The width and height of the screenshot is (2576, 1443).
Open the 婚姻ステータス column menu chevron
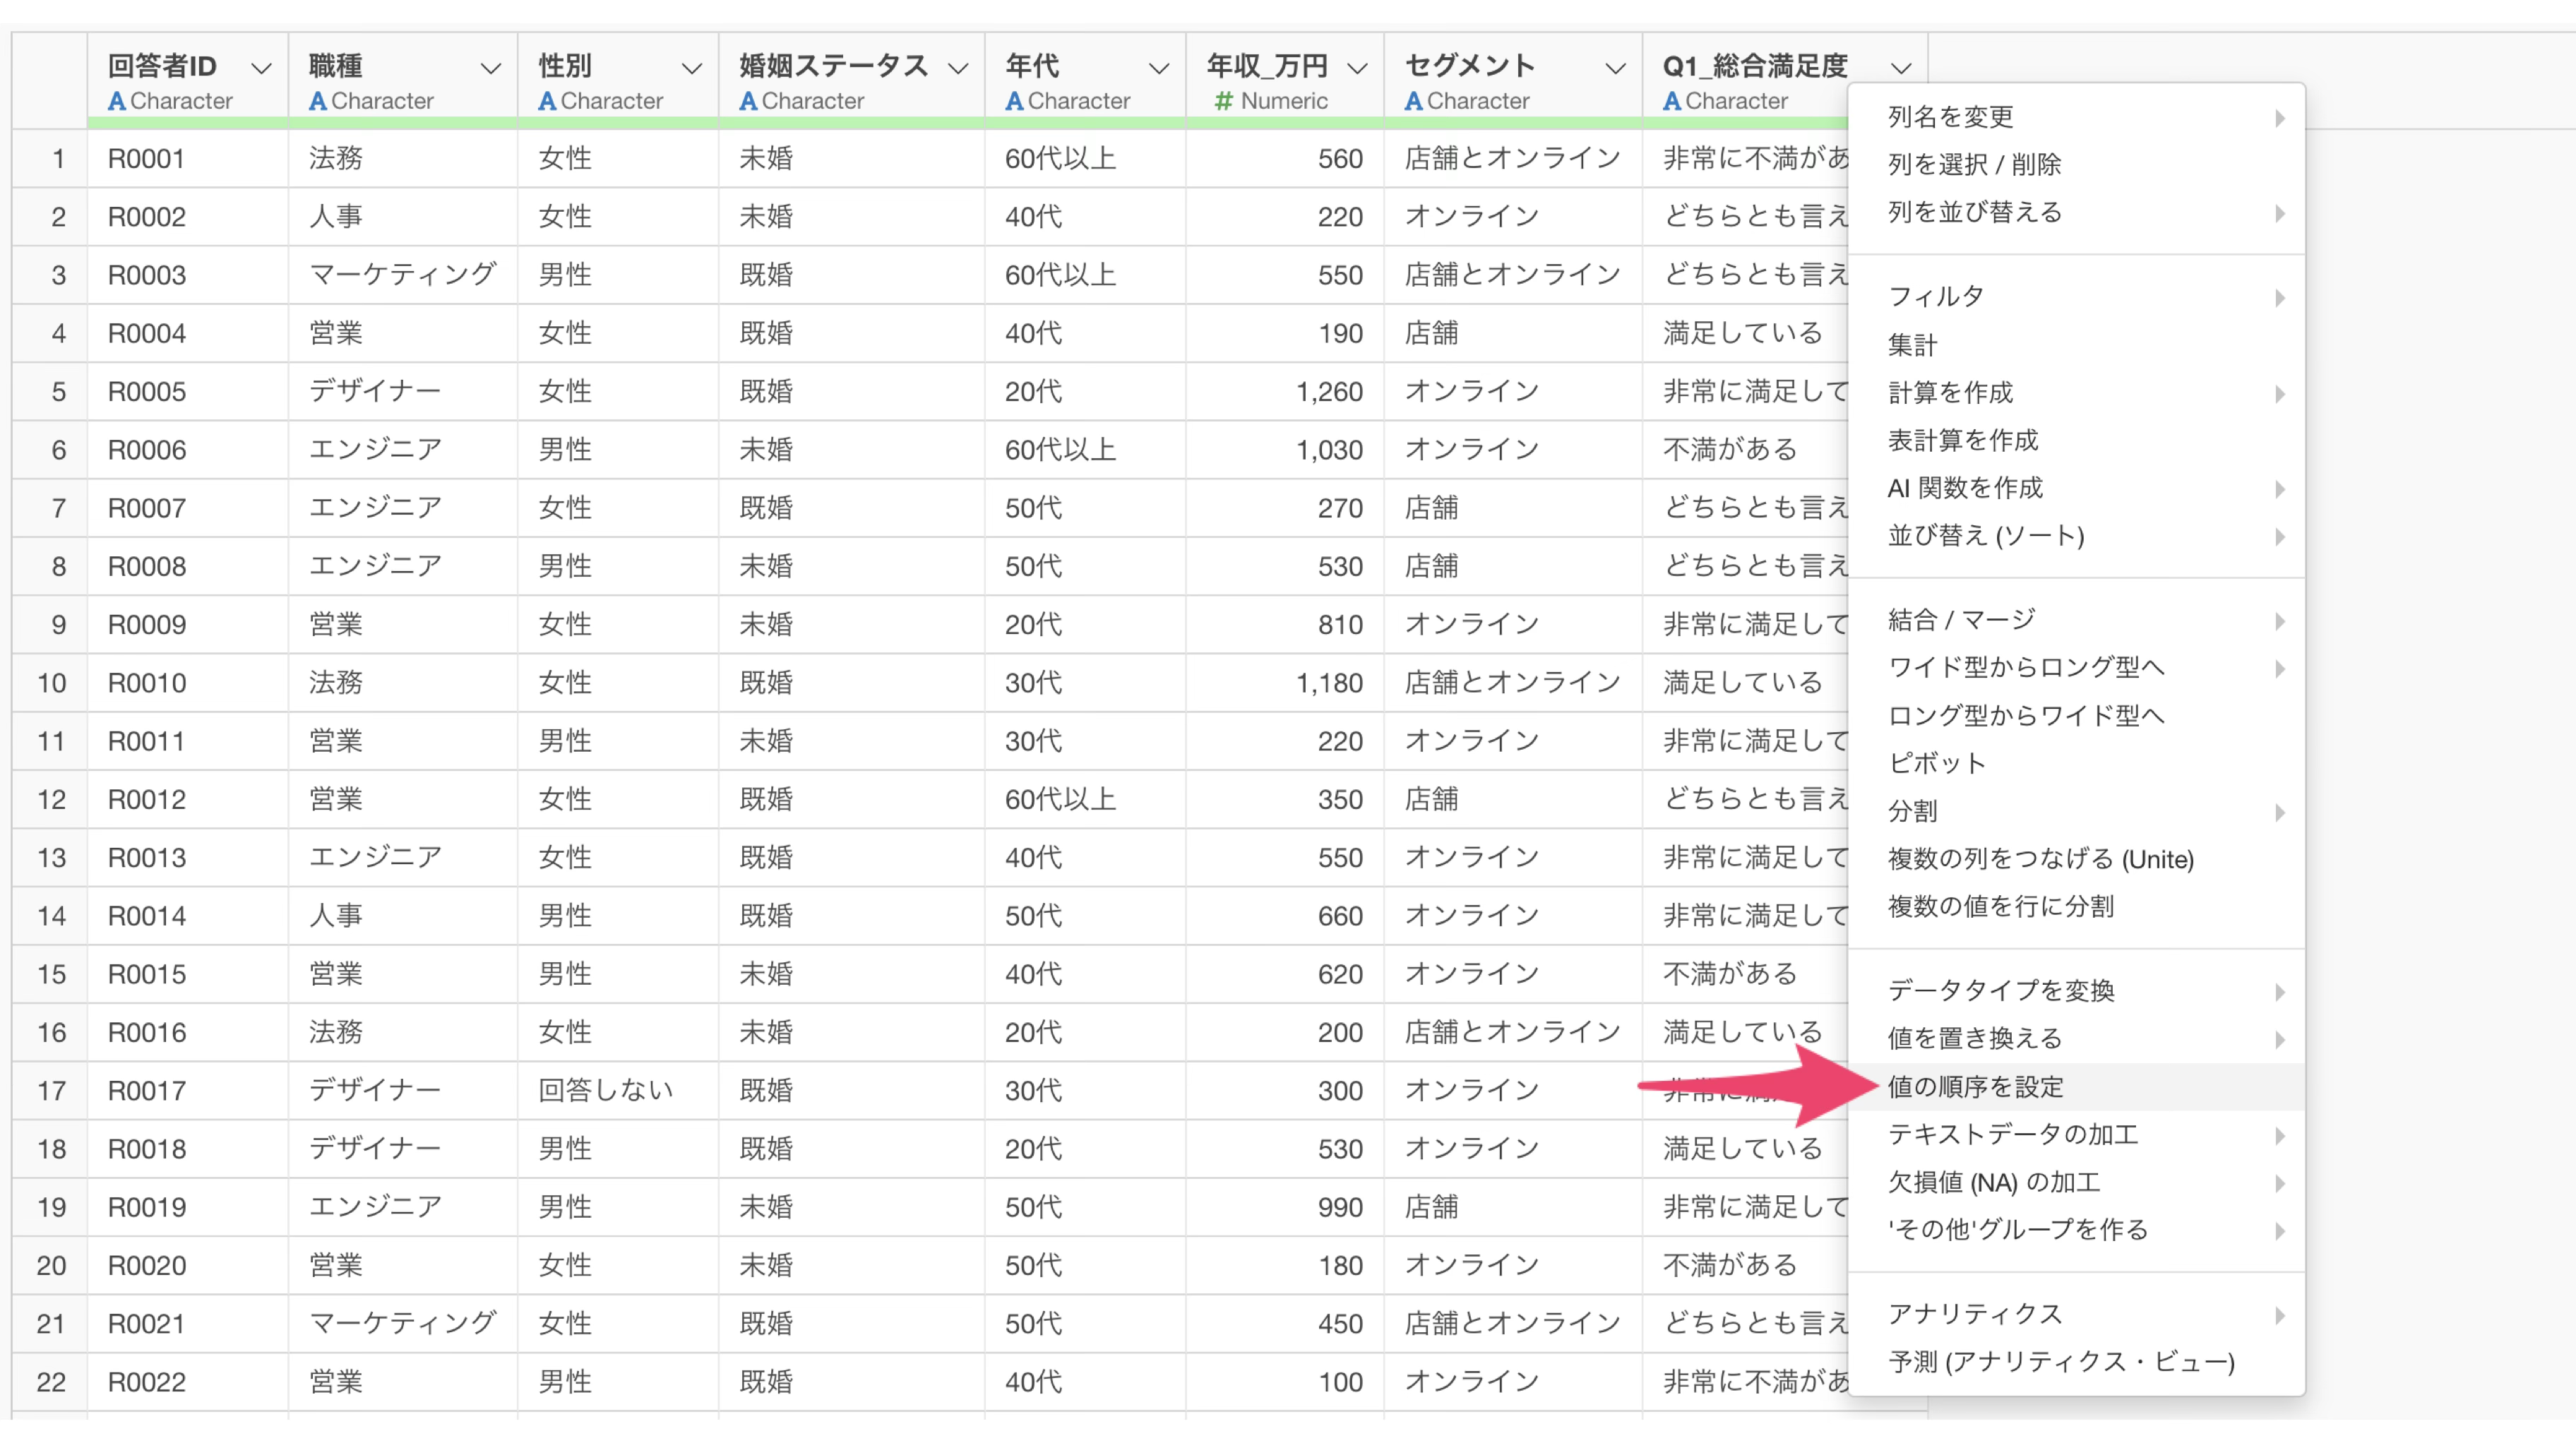(x=958, y=68)
